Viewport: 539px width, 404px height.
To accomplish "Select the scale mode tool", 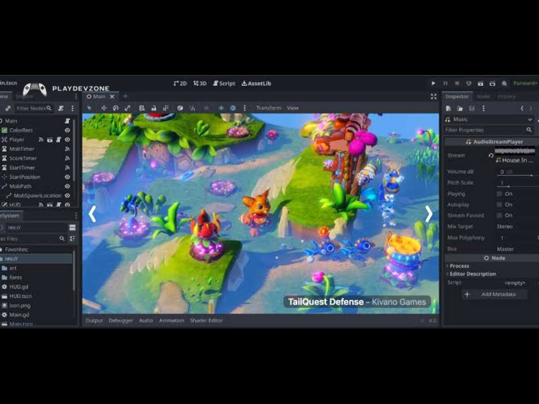I will tap(128, 108).
